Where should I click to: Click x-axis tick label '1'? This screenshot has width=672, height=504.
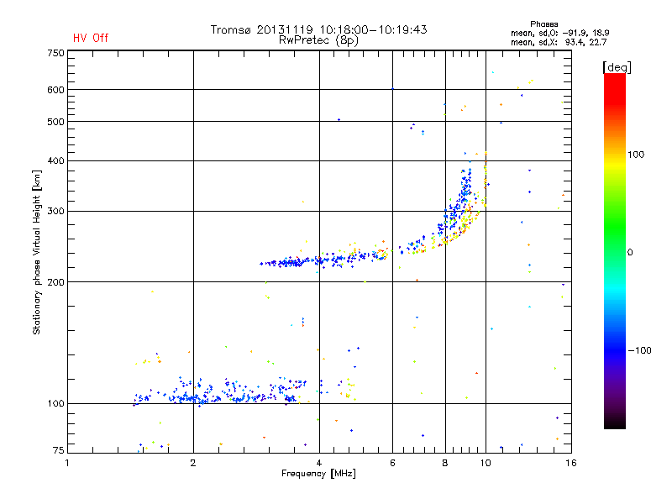[x=67, y=463]
